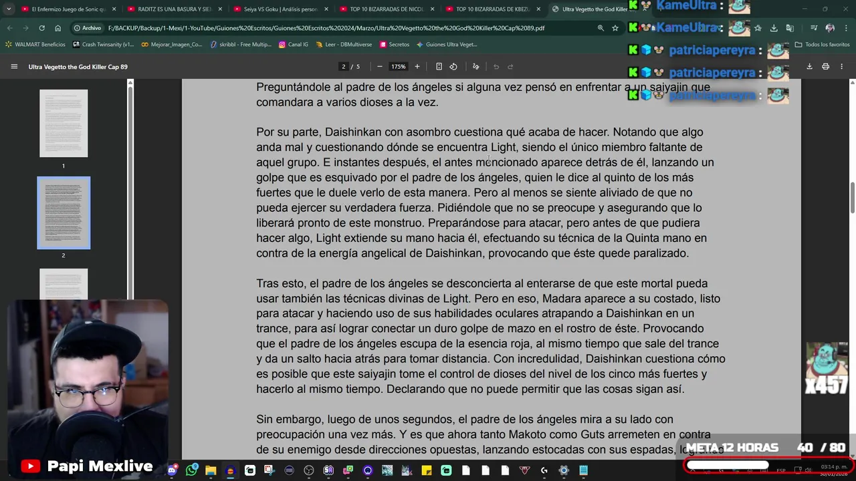Viewport: 856px width, 481px height.
Task: Open Canal IG bookmark
Action: coord(294,45)
